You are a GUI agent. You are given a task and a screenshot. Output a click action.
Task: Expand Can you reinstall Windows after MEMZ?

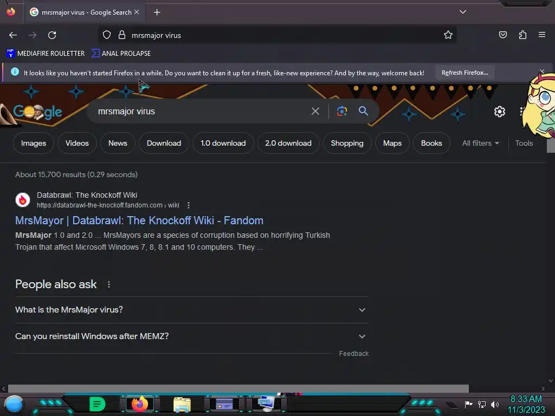pyautogui.click(x=191, y=336)
